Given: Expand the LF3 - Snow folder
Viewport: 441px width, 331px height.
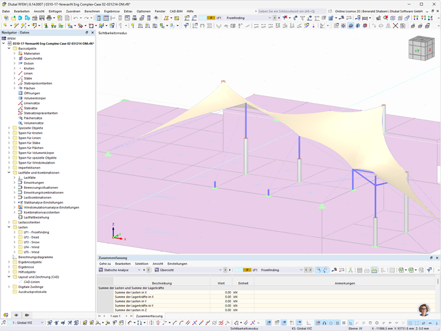Looking at the screenshot, I should [x=15, y=242].
